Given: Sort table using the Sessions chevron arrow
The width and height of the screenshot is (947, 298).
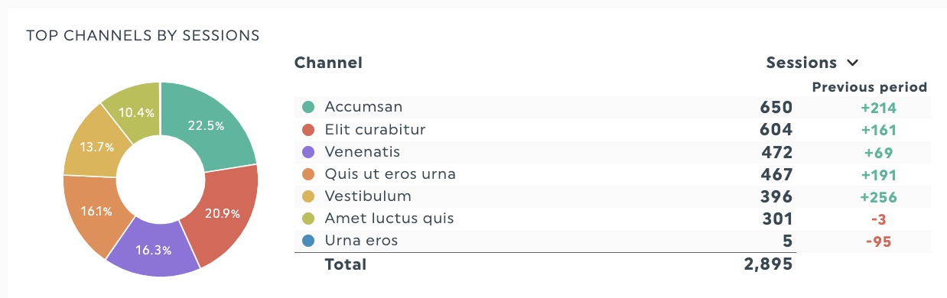Looking at the screenshot, I should click(x=852, y=63).
